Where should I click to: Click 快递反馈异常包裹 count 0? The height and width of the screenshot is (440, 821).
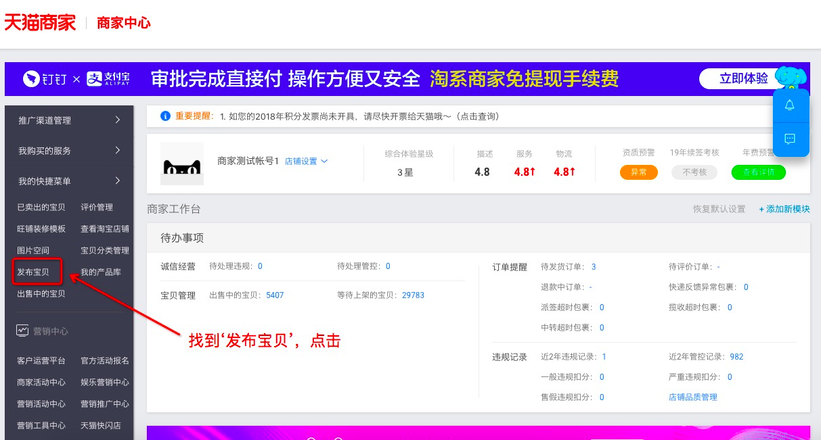[x=746, y=287]
